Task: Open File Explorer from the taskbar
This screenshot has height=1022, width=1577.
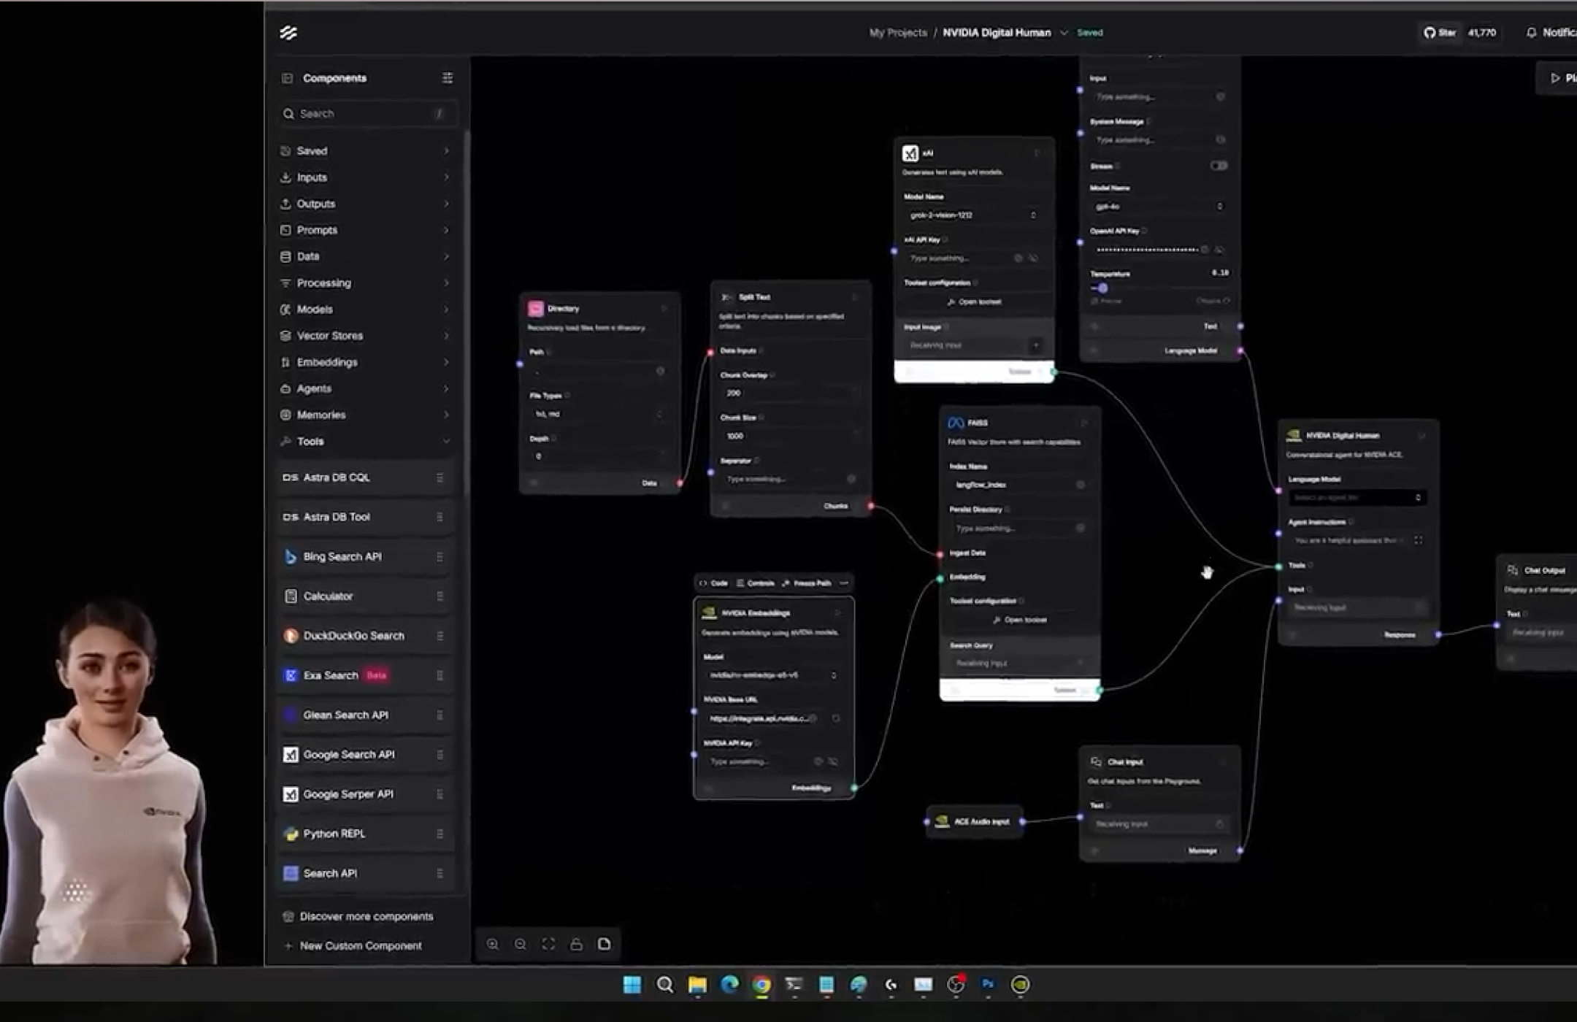Action: [697, 985]
